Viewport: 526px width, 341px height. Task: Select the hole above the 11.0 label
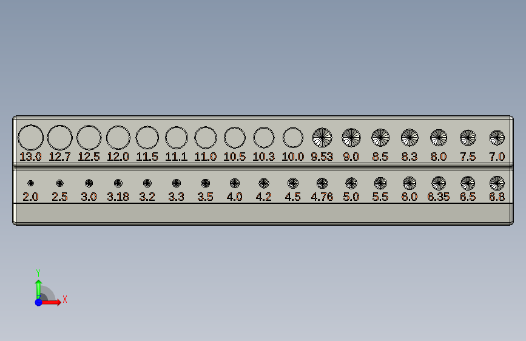[x=206, y=138]
